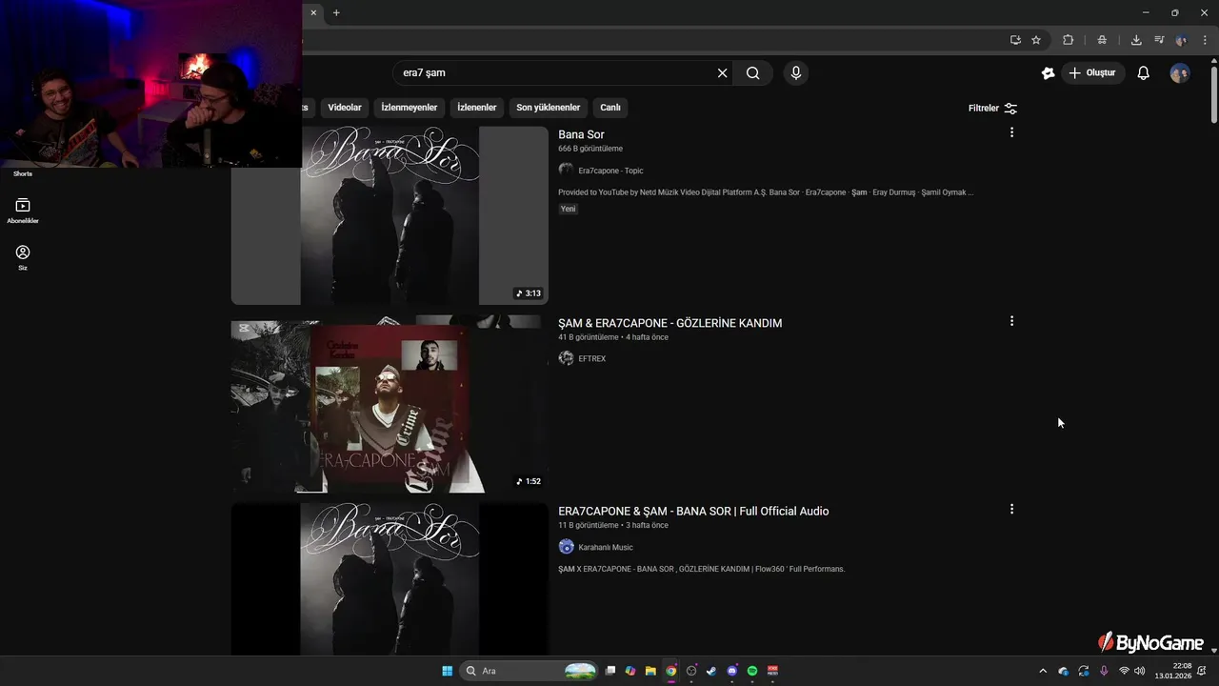Open Task View on the taskbar
This screenshot has width=1219, height=686.
coord(610,671)
